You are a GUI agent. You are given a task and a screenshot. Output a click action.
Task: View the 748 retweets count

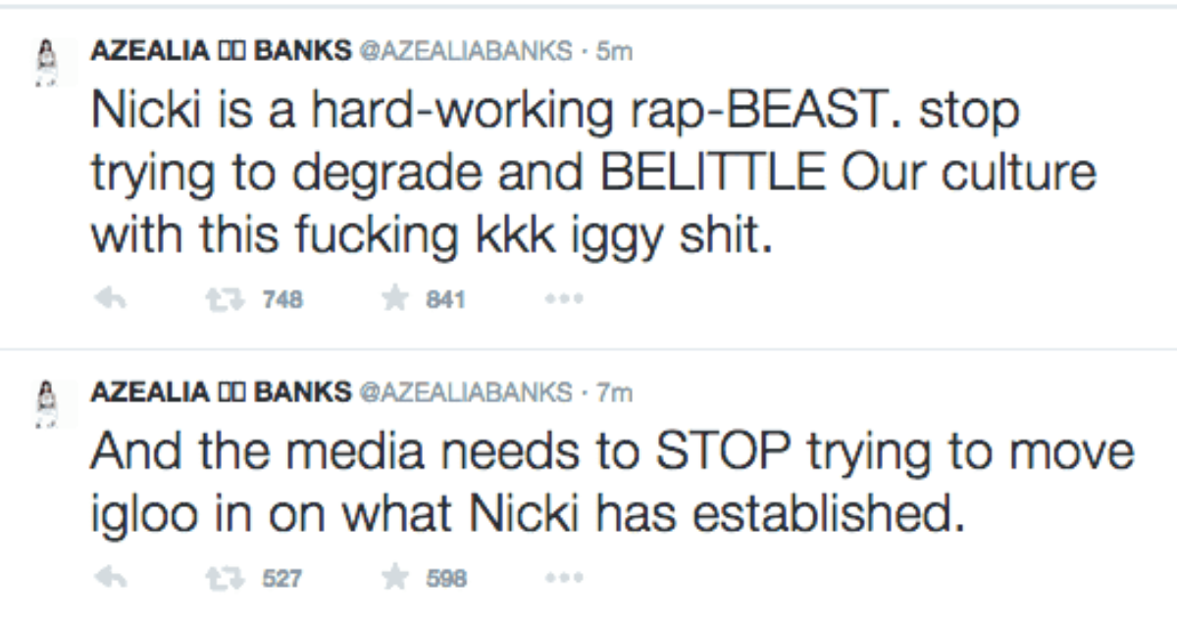pos(282,300)
